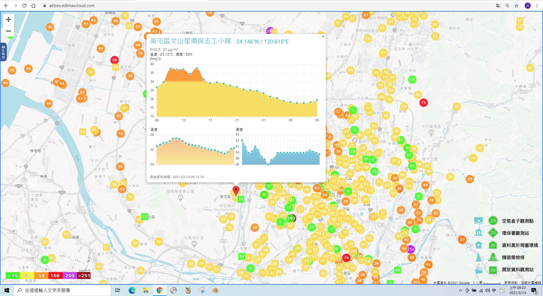Click the yellow 35 legend swatch

26,275
